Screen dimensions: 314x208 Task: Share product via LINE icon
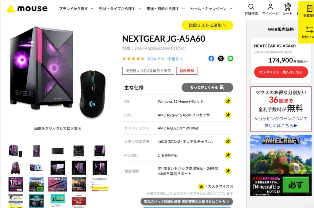coord(230,58)
